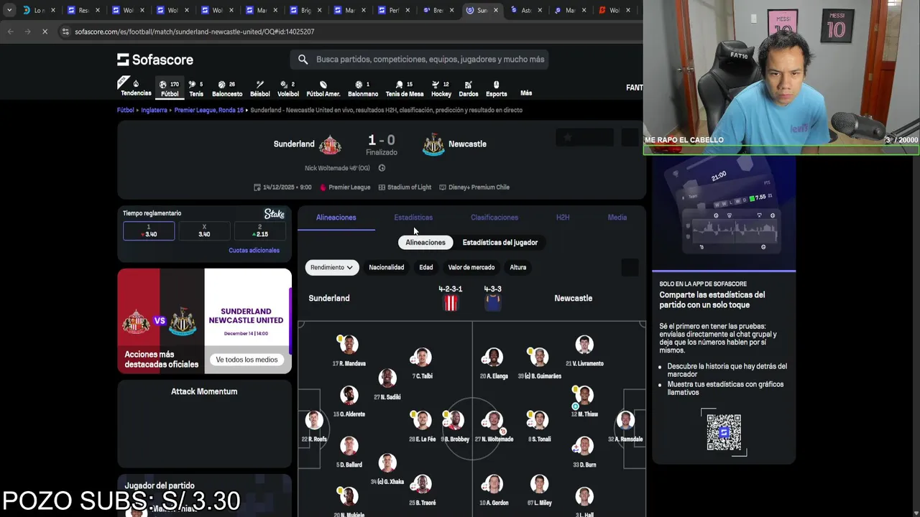Select the Balonmano sport icon
The height and width of the screenshot is (517, 920).
click(x=363, y=88)
